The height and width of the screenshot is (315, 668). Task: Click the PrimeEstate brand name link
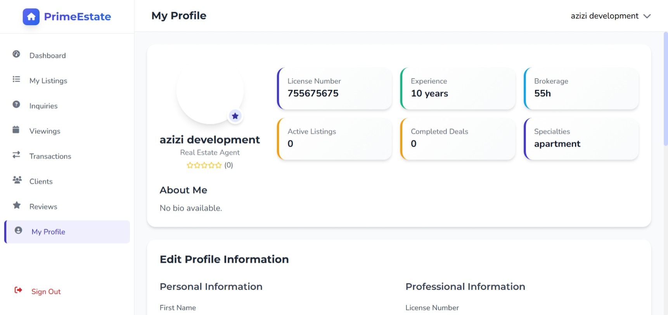click(x=77, y=17)
